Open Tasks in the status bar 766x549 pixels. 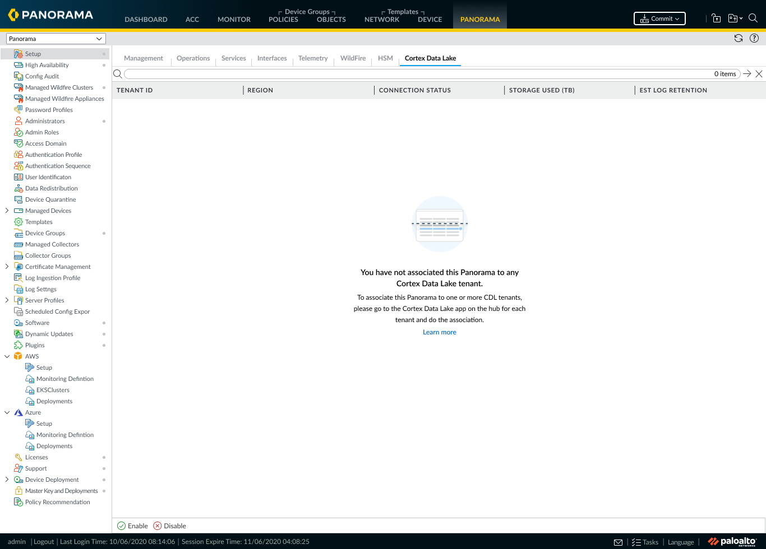pos(645,542)
